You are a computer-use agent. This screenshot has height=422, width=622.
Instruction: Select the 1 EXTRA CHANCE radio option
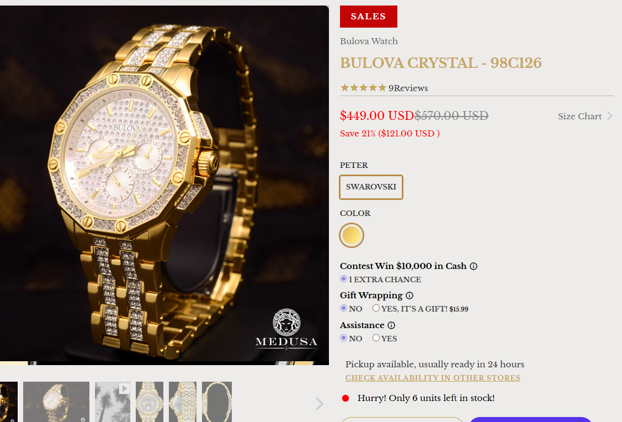pyautogui.click(x=343, y=279)
